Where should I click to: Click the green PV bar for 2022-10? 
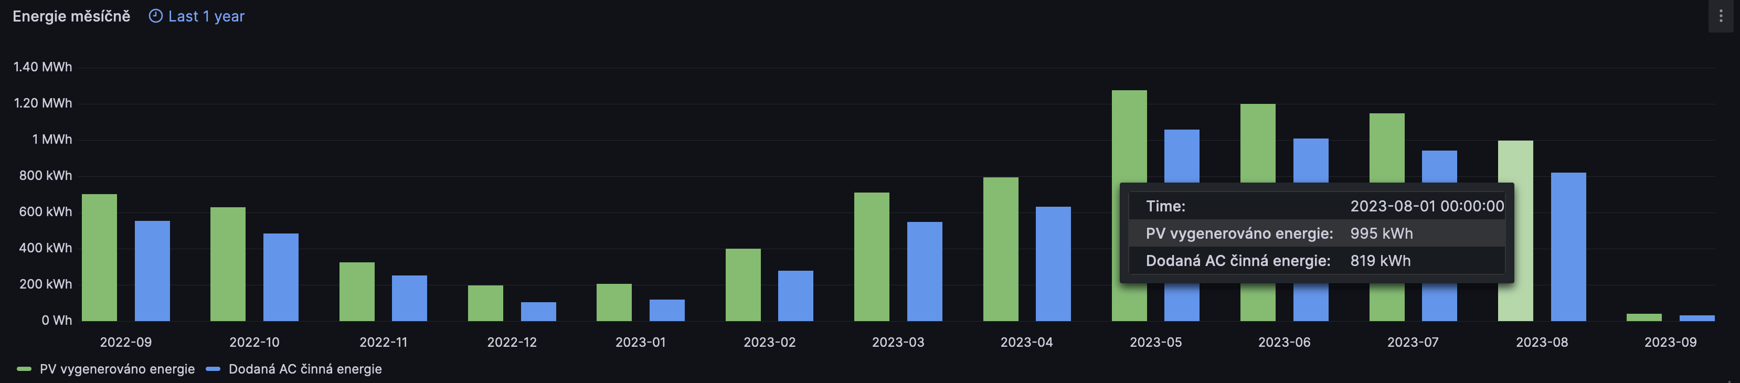pyautogui.click(x=228, y=264)
